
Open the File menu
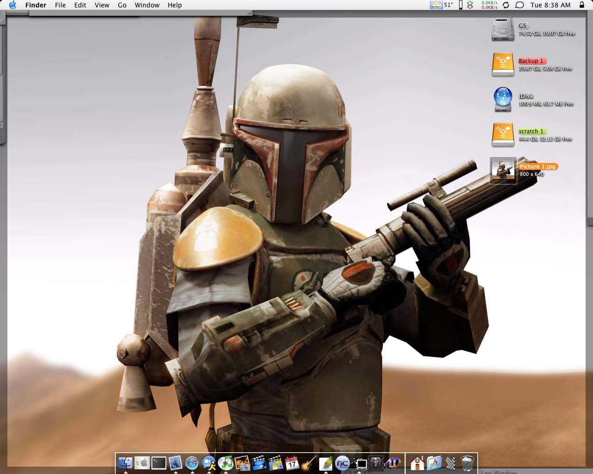[60, 5]
